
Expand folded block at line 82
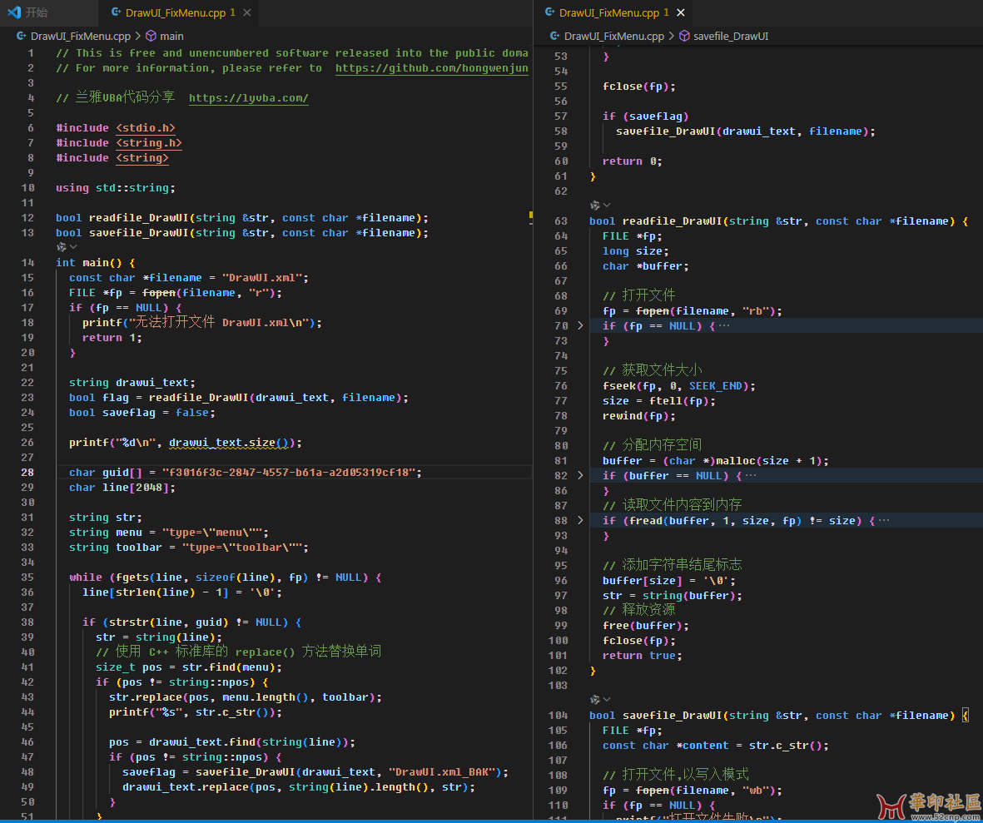580,476
